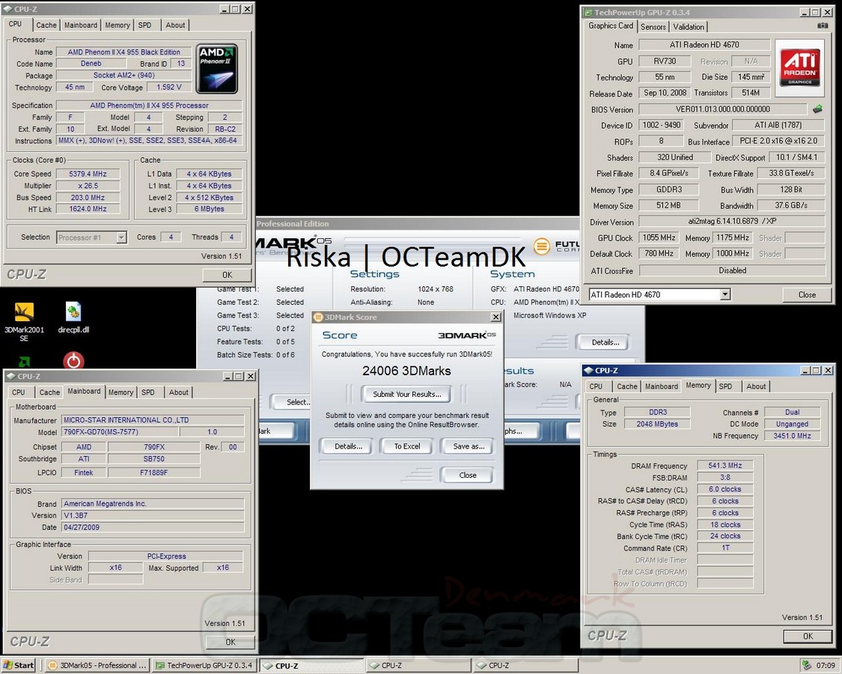The width and height of the screenshot is (842, 674).
Task: Click the GPU Clock 1055 MHz field
Action: tap(659, 237)
